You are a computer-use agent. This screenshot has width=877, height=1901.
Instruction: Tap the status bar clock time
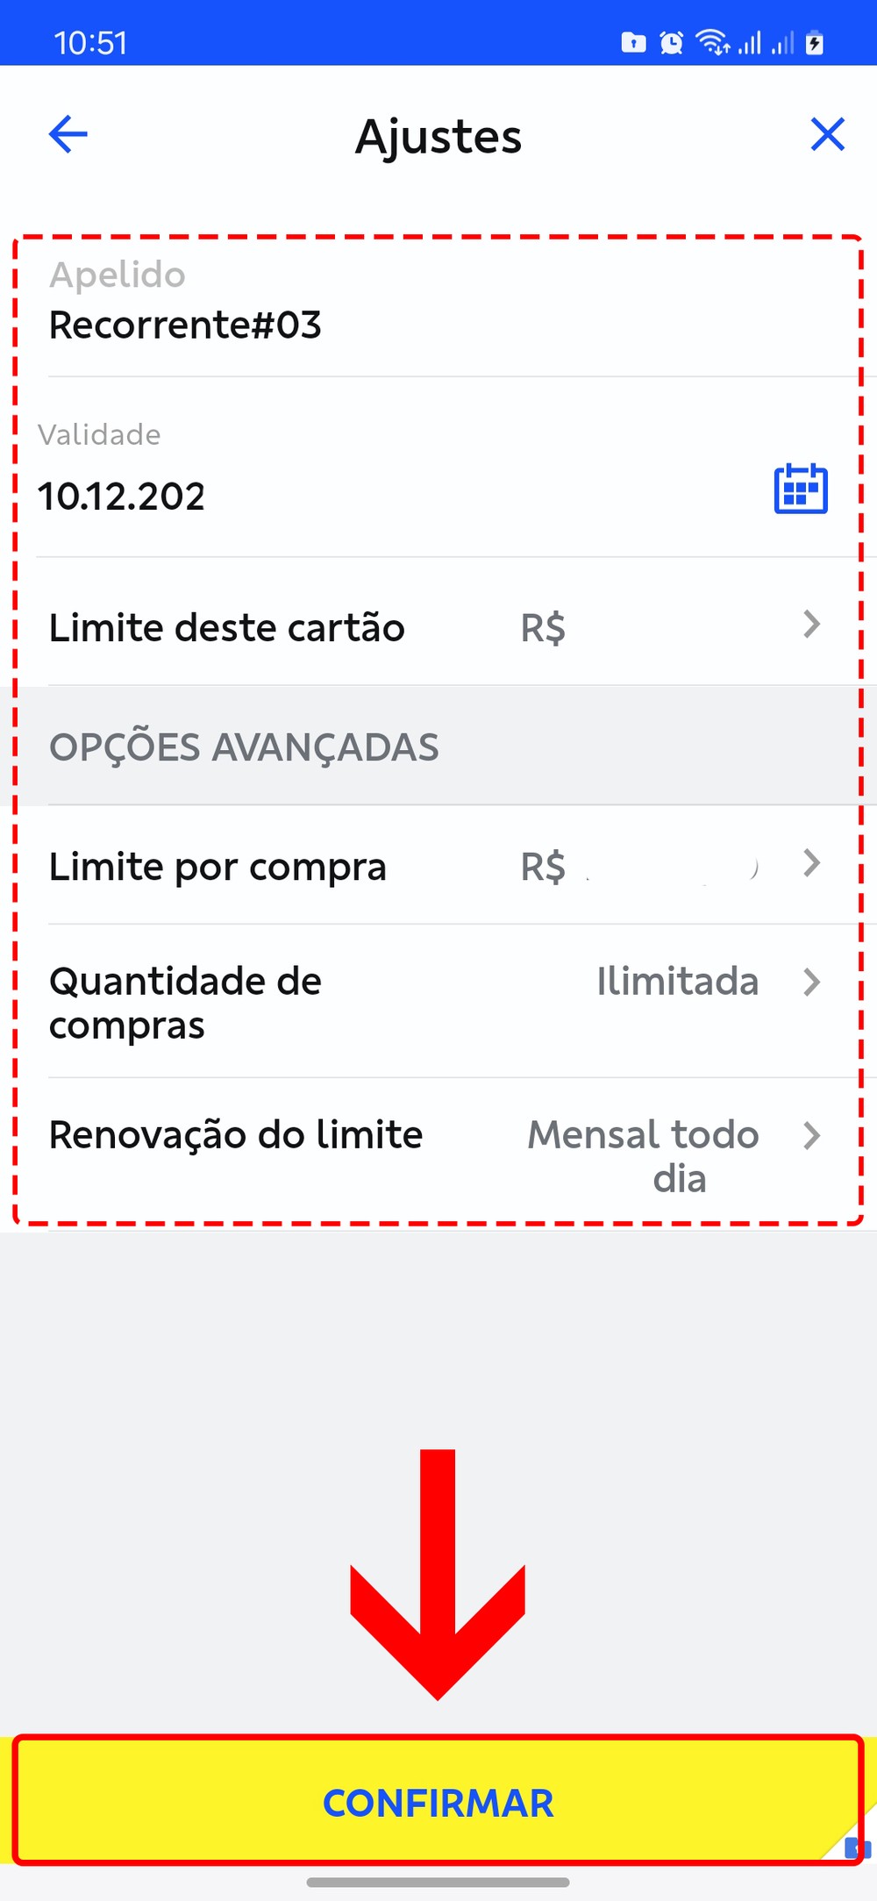pyautogui.click(x=90, y=43)
